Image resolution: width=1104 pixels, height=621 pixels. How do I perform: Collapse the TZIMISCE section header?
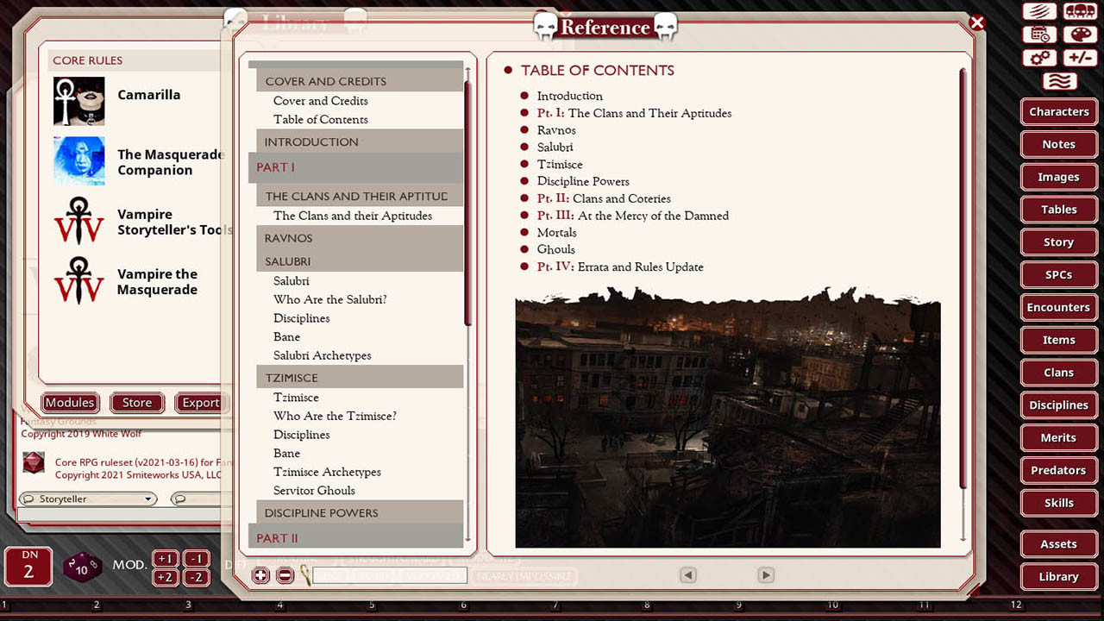pyautogui.click(x=360, y=377)
